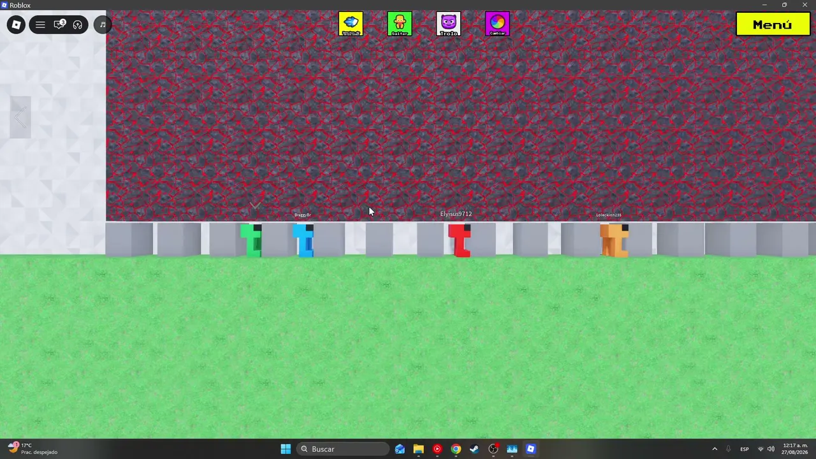This screenshot has height=459, width=816.
Task: Open Steam from the taskbar
Action: tap(474, 449)
